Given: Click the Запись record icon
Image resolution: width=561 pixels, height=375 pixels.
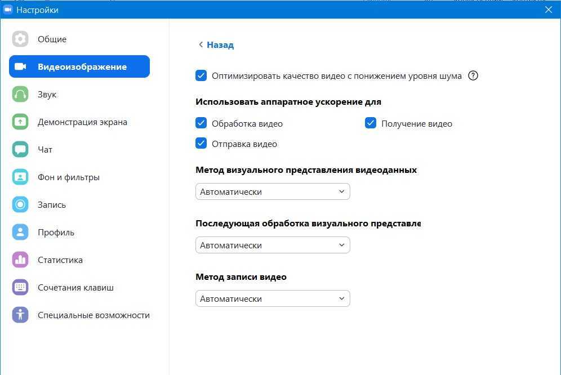Looking at the screenshot, I should coord(20,205).
